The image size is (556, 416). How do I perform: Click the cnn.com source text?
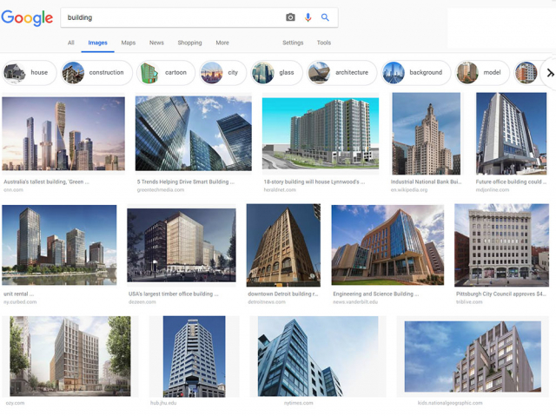[14, 190]
